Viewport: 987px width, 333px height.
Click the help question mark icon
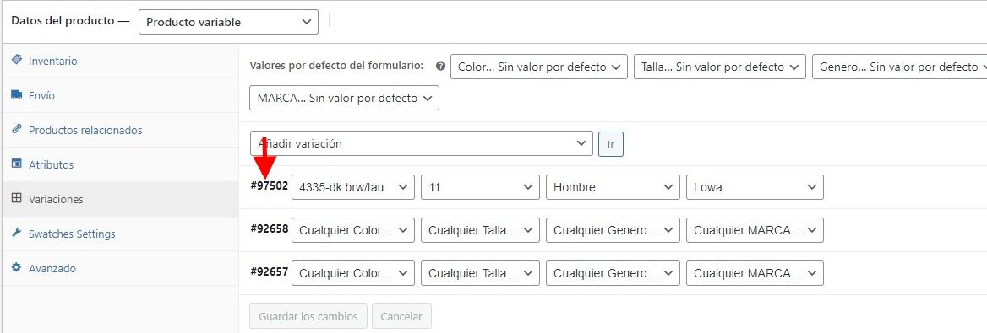tap(440, 66)
